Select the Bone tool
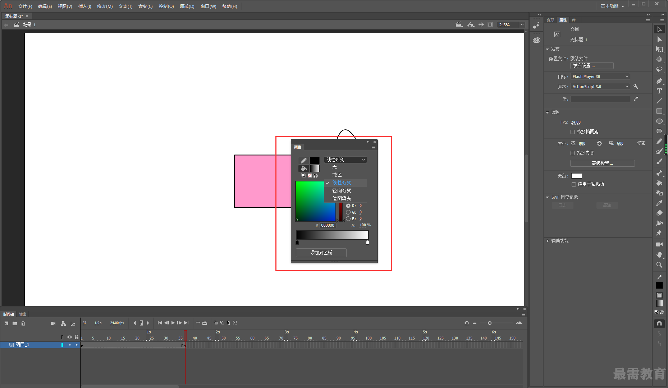The image size is (668, 388). point(659,173)
